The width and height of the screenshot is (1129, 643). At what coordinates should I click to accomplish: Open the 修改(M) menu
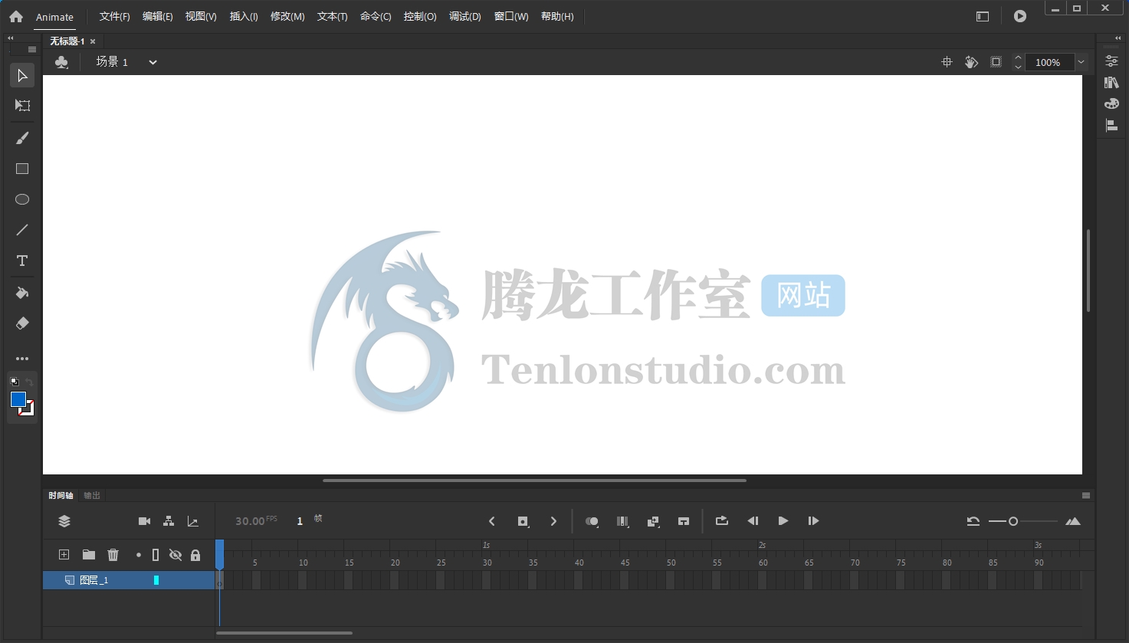click(287, 16)
